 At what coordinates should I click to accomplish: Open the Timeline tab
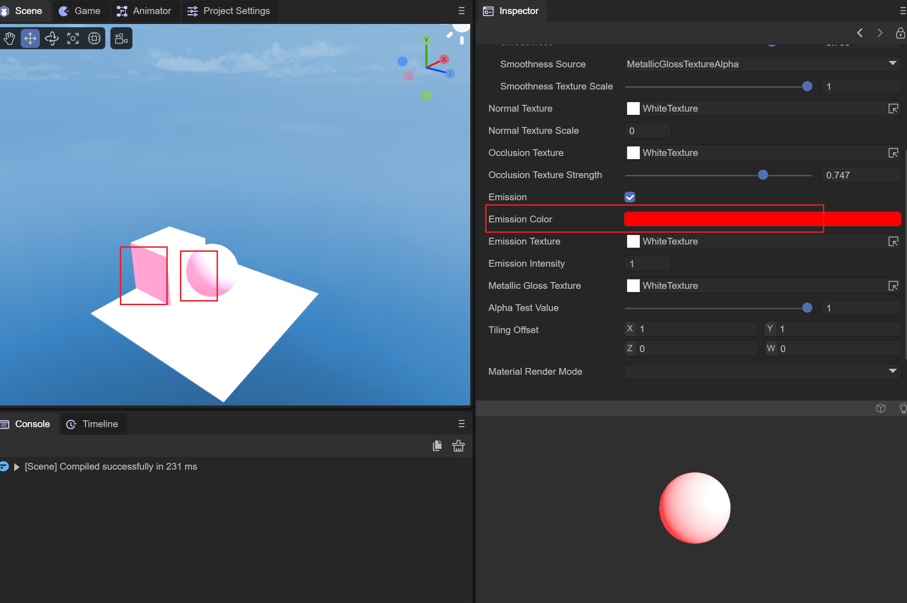(93, 424)
